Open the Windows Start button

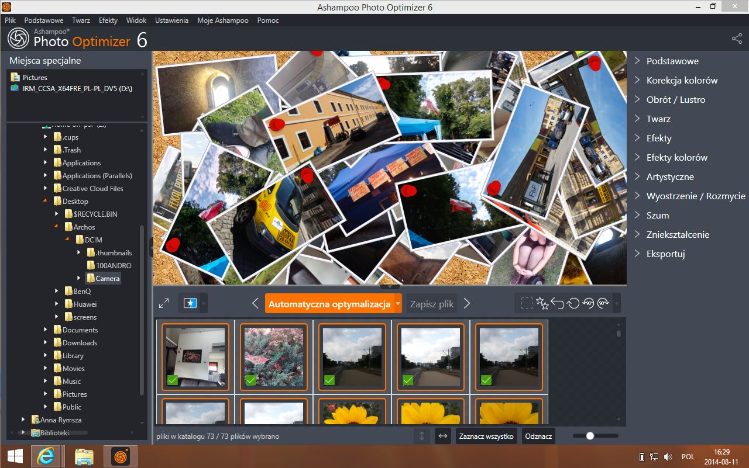click(x=15, y=456)
